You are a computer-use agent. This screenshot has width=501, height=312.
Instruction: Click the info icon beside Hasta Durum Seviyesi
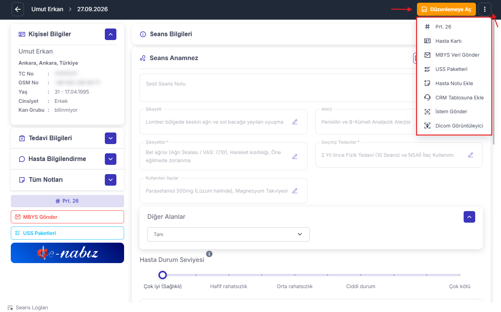click(x=209, y=254)
